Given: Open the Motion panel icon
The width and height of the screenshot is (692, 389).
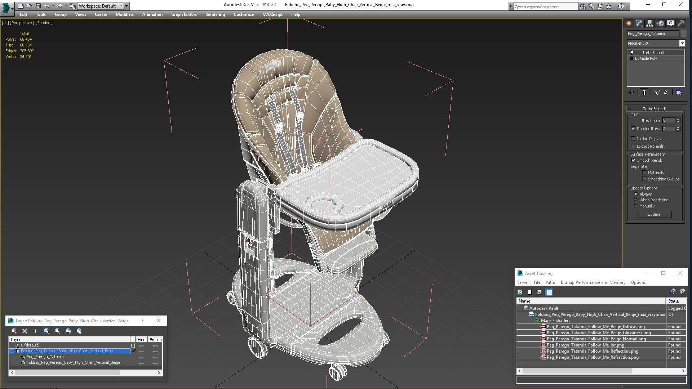Looking at the screenshot, I should [660, 23].
